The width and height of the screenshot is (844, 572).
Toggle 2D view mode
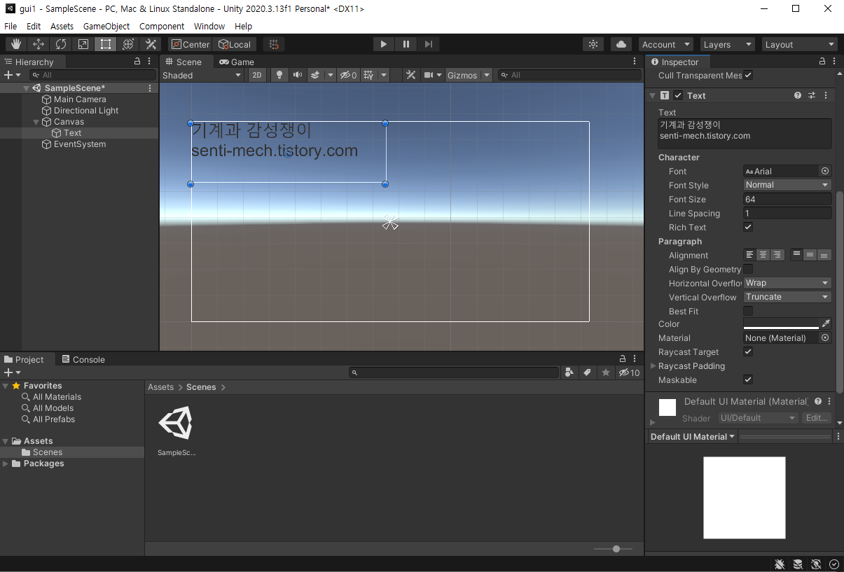pyautogui.click(x=257, y=75)
